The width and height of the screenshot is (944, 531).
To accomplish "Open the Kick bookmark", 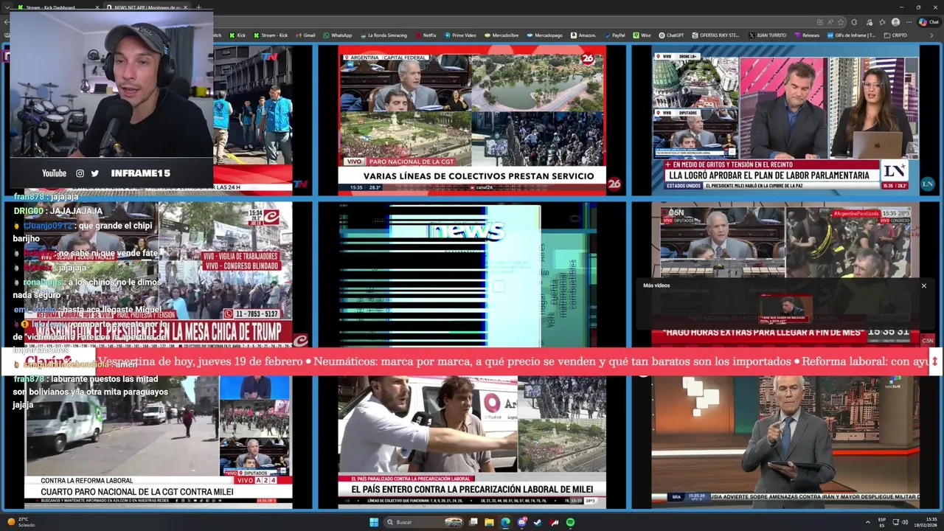I will [237, 35].
